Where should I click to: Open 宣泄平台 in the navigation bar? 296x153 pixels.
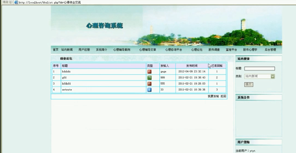pyautogui.click(x=231, y=50)
